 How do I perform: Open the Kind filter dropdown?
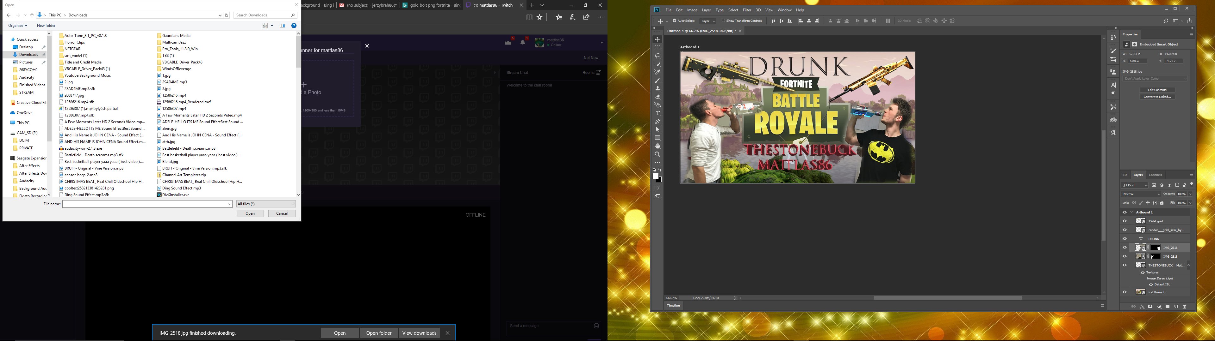1135,185
